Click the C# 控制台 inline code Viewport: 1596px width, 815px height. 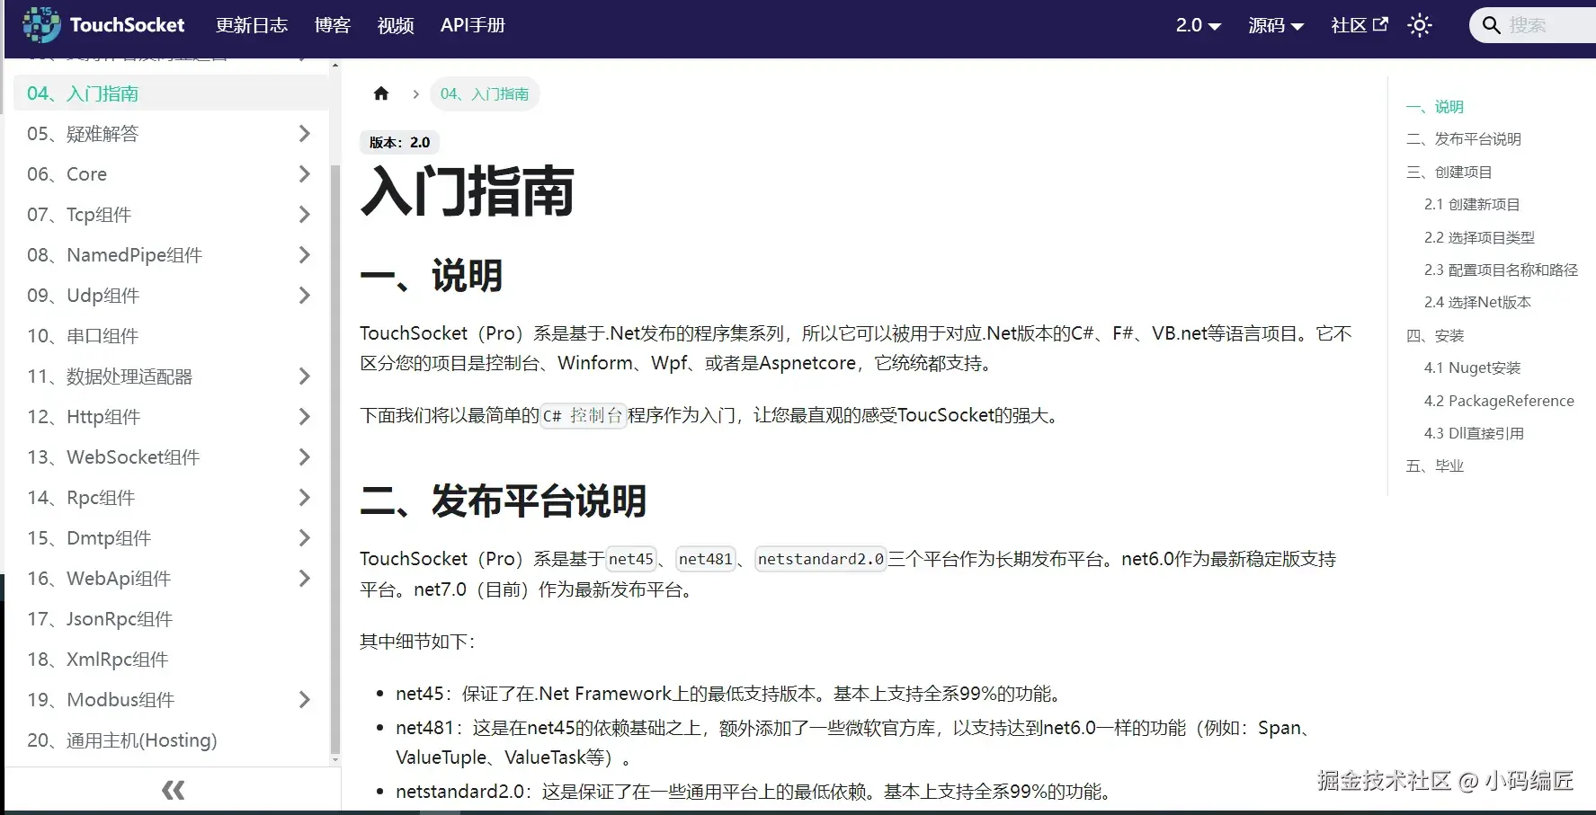583,415
